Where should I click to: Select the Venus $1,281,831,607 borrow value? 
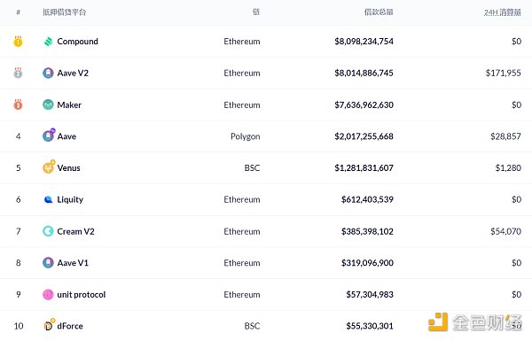click(x=364, y=167)
